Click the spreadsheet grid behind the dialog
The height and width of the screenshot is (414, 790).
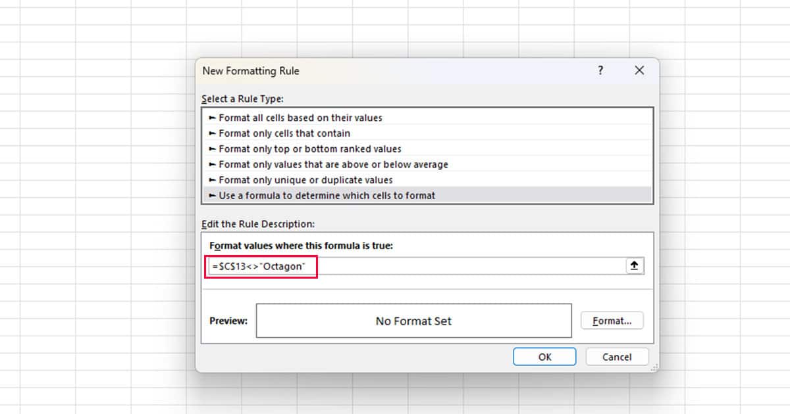pyautogui.click(x=99, y=197)
